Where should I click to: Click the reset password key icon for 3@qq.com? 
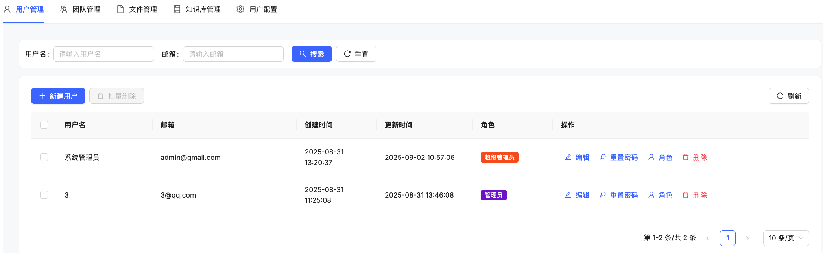coord(602,195)
